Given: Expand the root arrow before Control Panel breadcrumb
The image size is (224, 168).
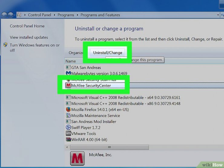Looking at the screenshot, I should pos(25,15).
